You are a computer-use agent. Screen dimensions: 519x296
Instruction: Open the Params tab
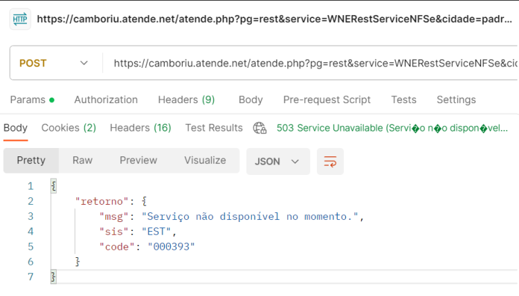32,100
